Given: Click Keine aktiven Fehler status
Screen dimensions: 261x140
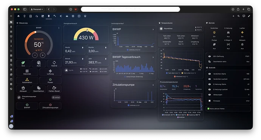Looking at the screenshot, I should pos(228,109).
